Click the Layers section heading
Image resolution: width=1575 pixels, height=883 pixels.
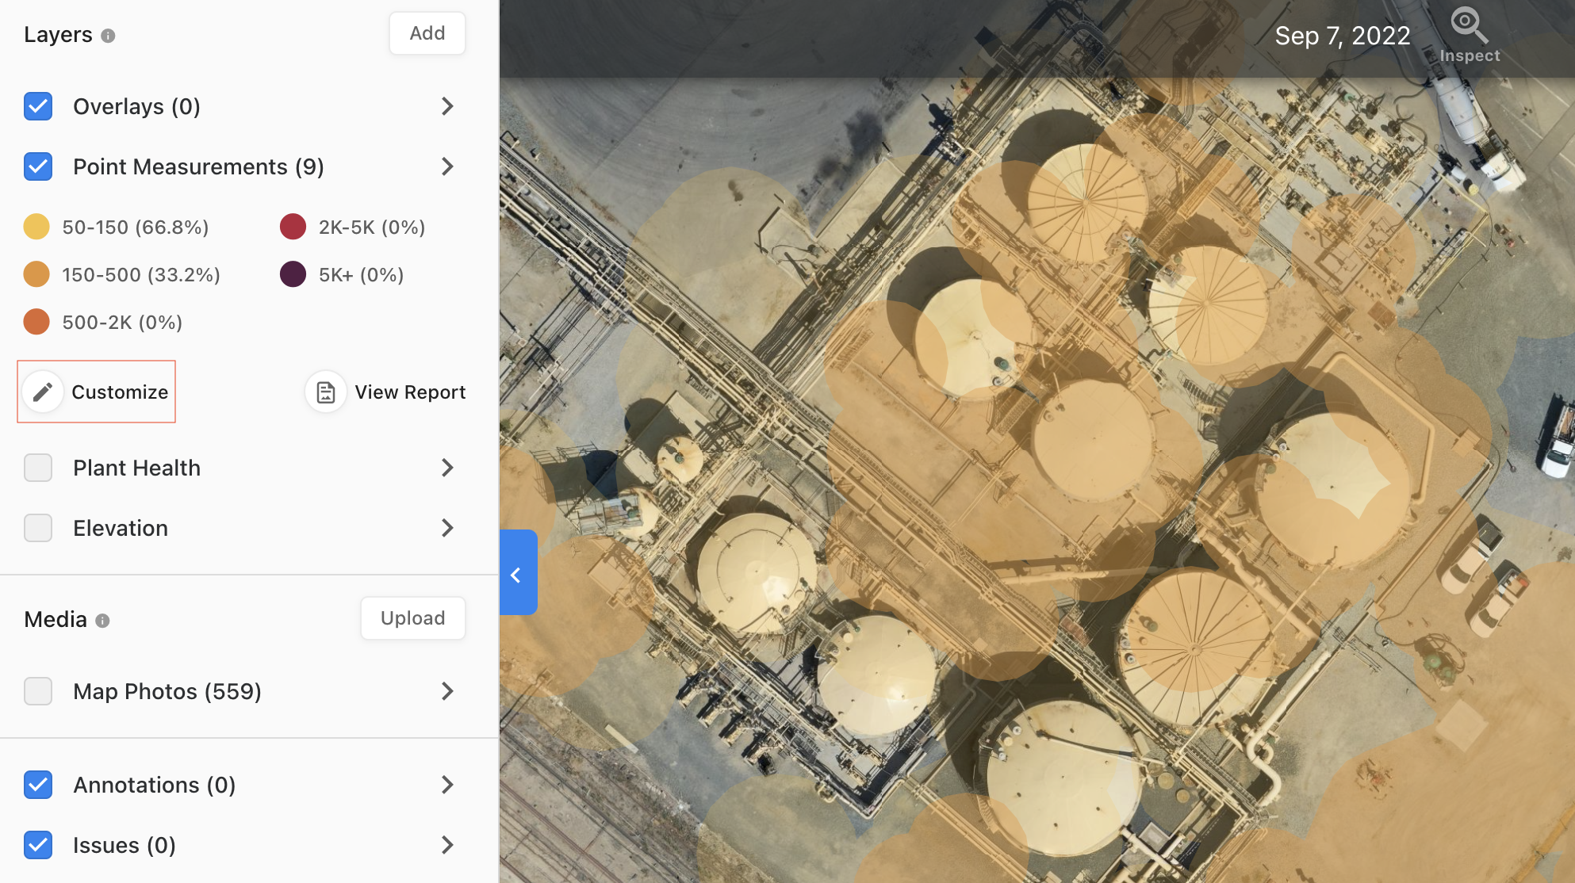58,35
